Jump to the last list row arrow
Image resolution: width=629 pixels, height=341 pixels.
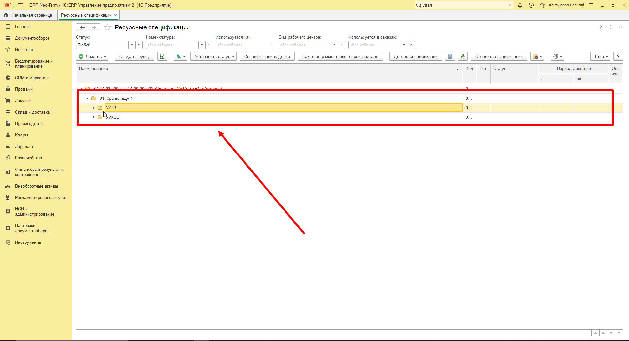[619, 333]
